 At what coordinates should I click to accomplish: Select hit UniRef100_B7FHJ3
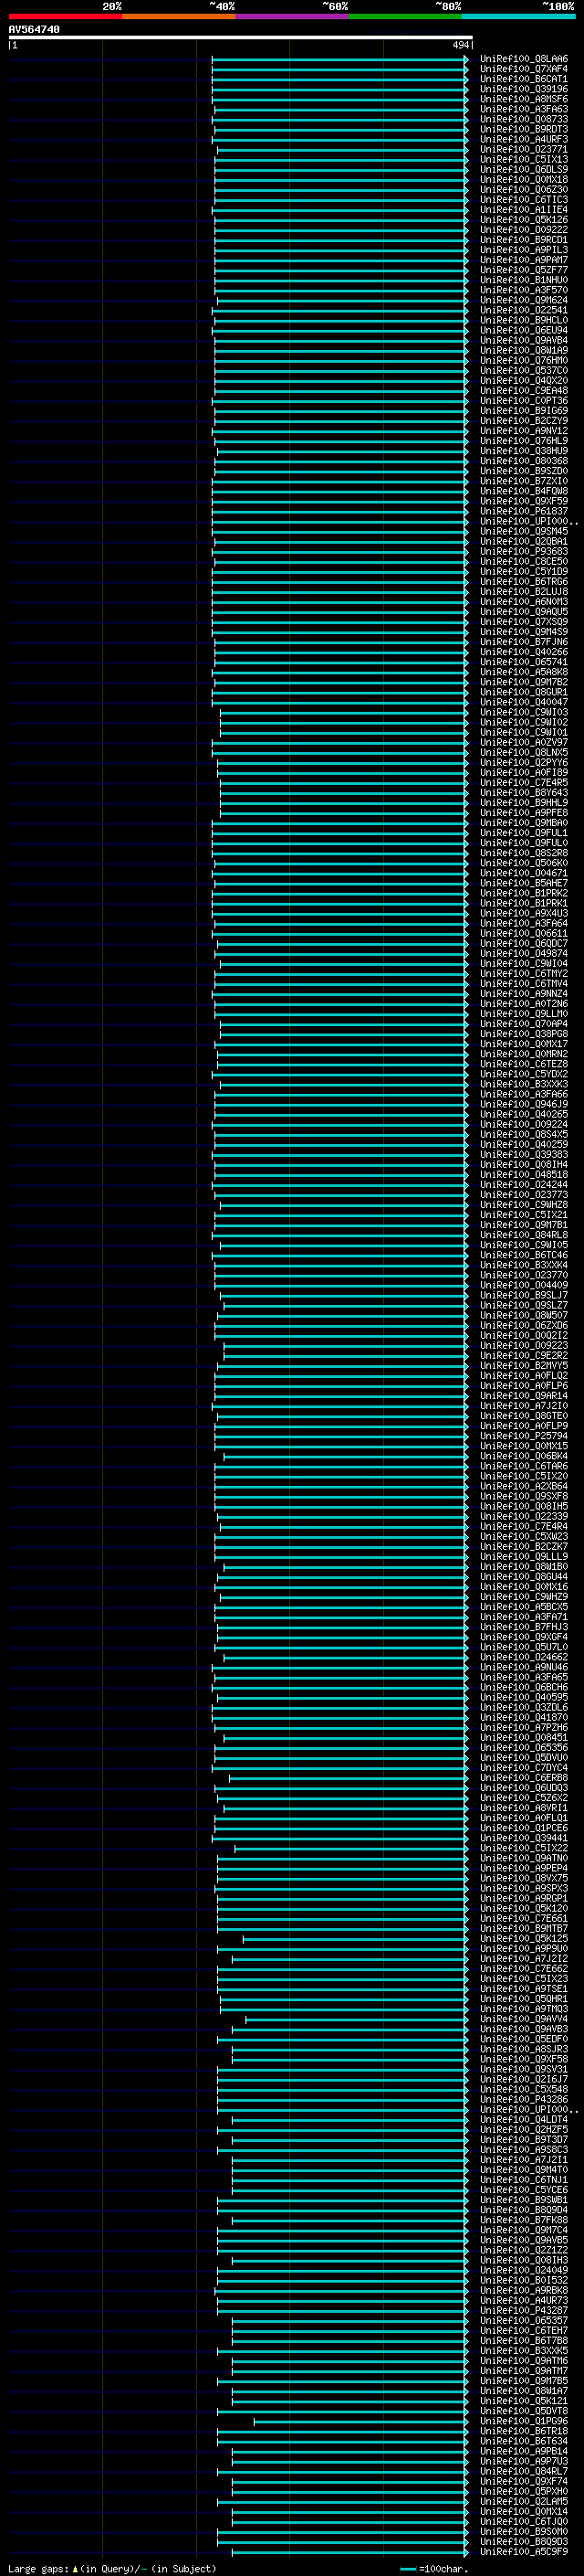coord(523,1626)
